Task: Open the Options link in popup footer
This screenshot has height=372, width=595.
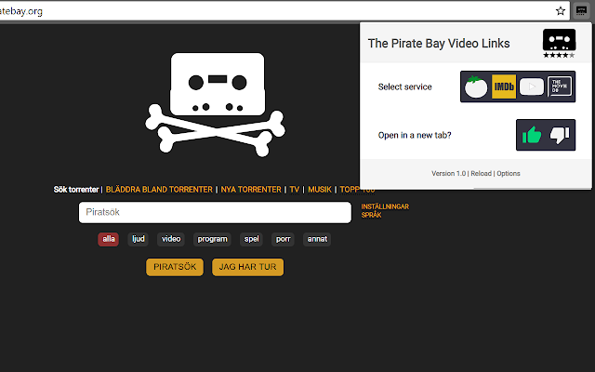Action: coord(509,174)
